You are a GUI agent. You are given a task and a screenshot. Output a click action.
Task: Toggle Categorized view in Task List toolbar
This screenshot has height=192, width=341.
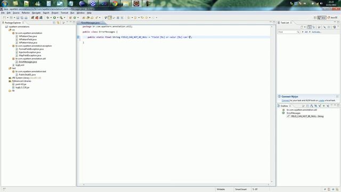[310, 27]
